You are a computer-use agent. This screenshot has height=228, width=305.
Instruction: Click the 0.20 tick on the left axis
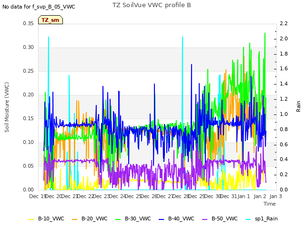28,95
